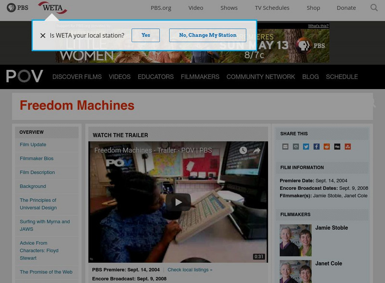Confirm WETA as local station with Yes
The height and width of the screenshot is (283, 385).
[145, 35]
